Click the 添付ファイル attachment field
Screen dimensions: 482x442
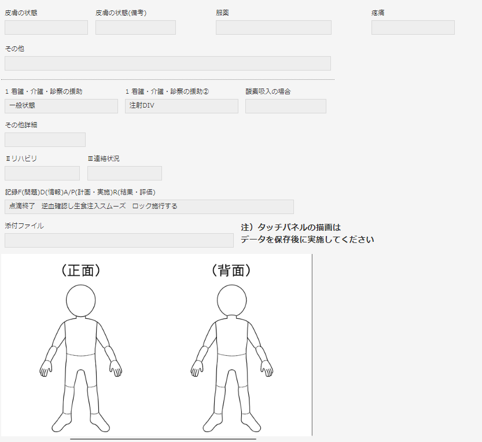(119, 240)
